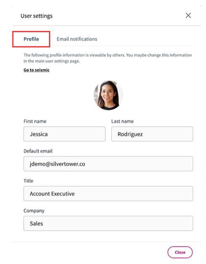Click the Title field reading Account Executive
The height and width of the screenshot is (264, 206).
pos(108,194)
